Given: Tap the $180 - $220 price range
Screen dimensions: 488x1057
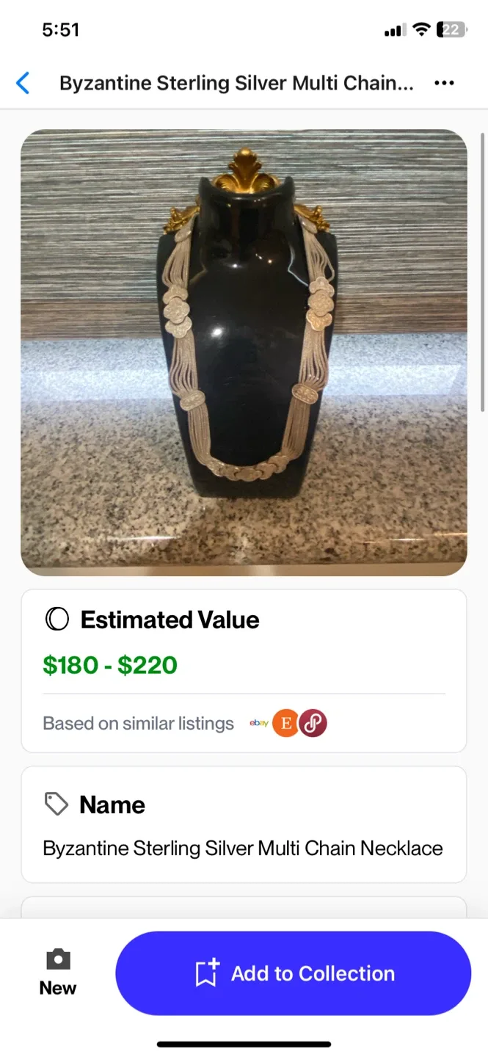Looking at the screenshot, I should (110, 665).
